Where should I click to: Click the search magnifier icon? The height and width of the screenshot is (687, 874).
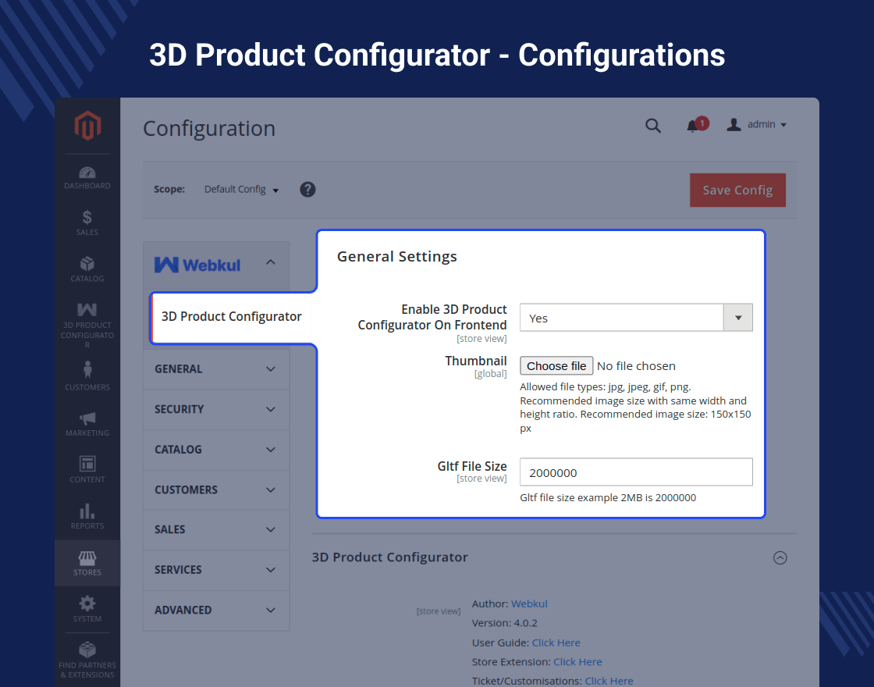(x=653, y=126)
